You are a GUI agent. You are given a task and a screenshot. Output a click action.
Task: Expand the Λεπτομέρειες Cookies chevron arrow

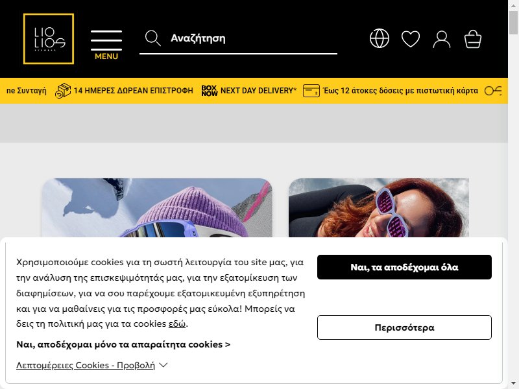(163, 365)
